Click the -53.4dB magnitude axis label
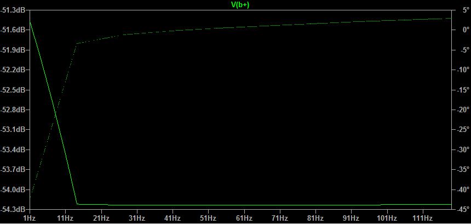The height and width of the screenshot is (224, 471). (12, 150)
